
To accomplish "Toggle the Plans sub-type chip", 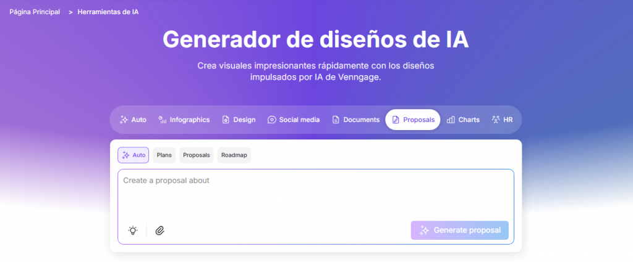I will point(164,155).
